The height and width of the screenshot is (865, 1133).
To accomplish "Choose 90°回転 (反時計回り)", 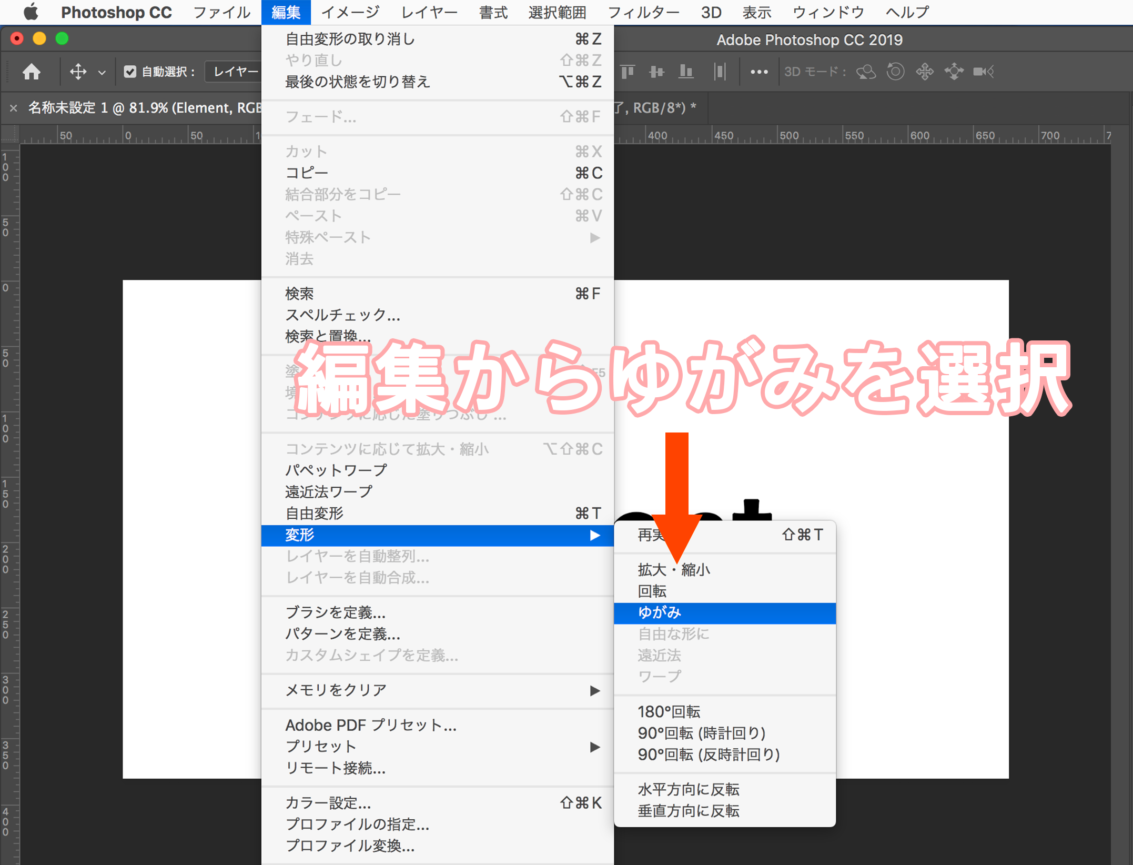I will pos(725,755).
